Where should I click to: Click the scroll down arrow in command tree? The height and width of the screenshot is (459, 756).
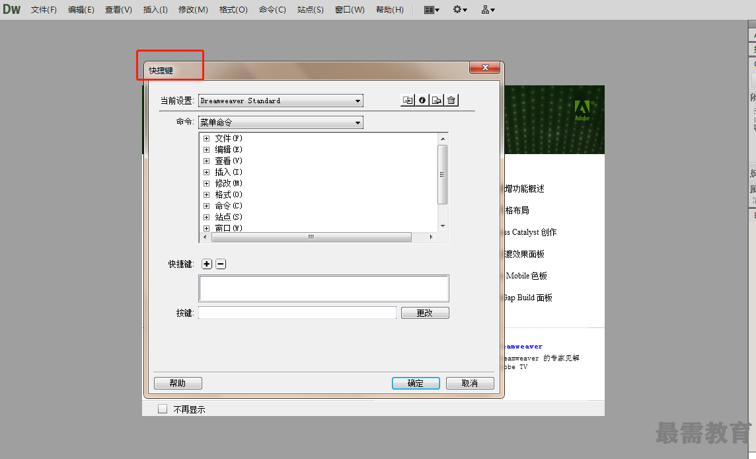pos(442,226)
